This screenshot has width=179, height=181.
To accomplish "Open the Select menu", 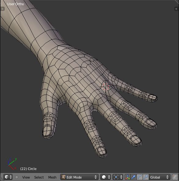I will coord(39,177).
